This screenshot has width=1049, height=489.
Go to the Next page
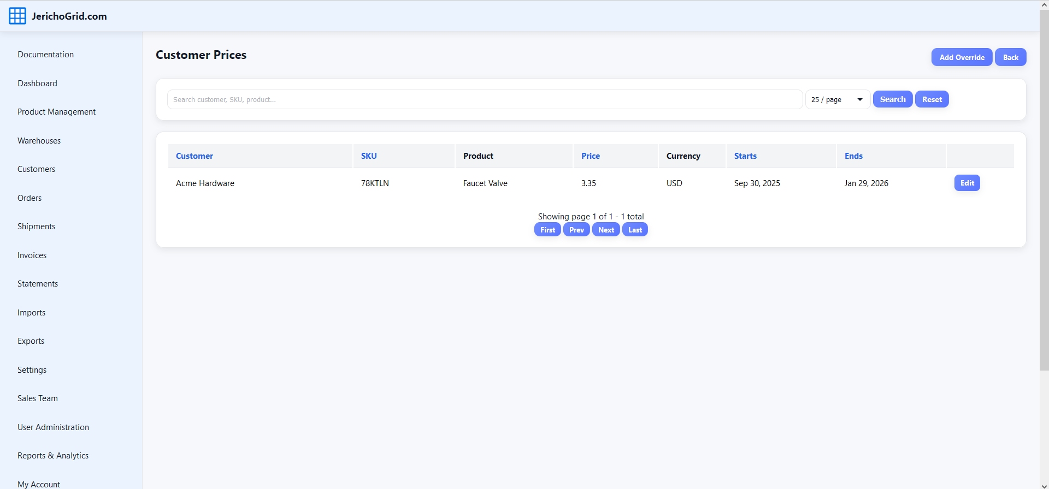605,230
